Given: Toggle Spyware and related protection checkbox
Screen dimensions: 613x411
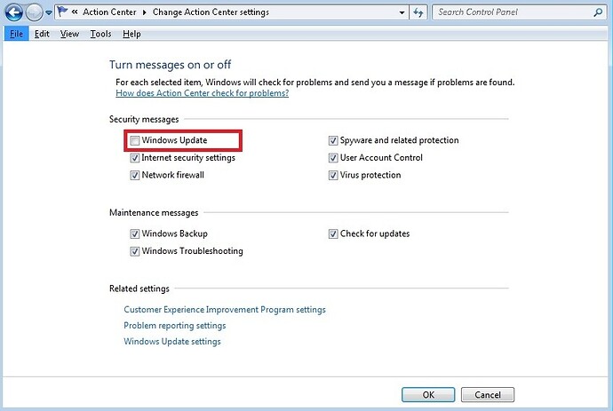Looking at the screenshot, I should [333, 140].
